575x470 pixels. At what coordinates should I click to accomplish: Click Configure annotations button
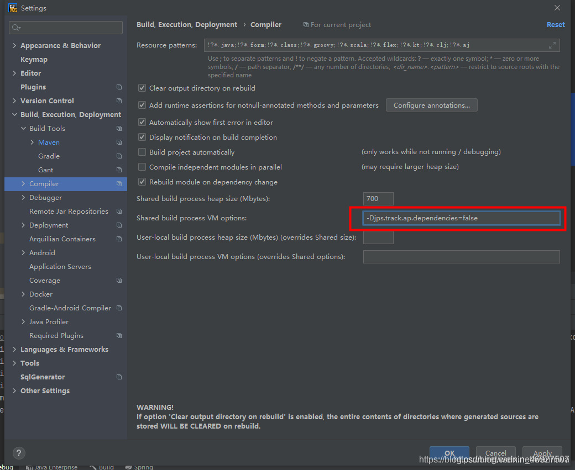(x=432, y=105)
